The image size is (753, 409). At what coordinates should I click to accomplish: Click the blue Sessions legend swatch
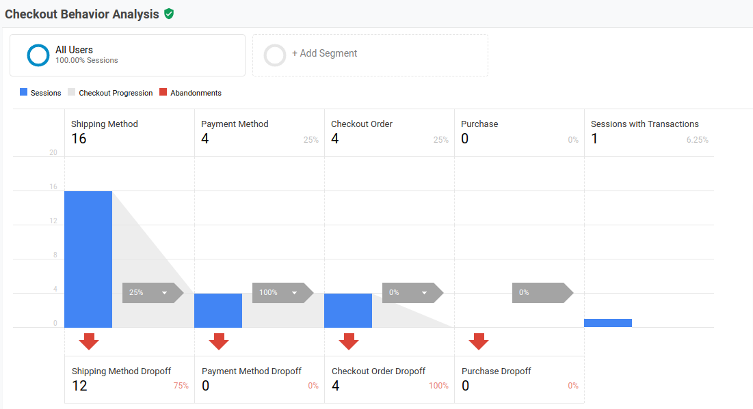pyautogui.click(x=24, y=92)
